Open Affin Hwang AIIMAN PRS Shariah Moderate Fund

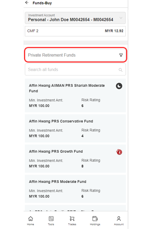click(75, 95)
